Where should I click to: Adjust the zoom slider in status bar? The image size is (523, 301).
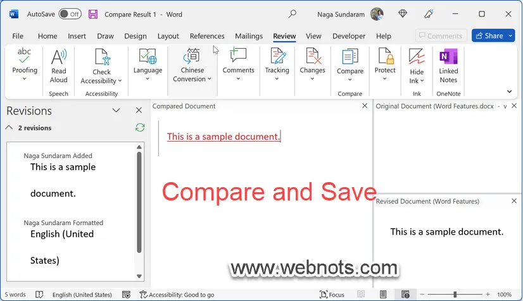pyautogui.click(x=455, y=295)
